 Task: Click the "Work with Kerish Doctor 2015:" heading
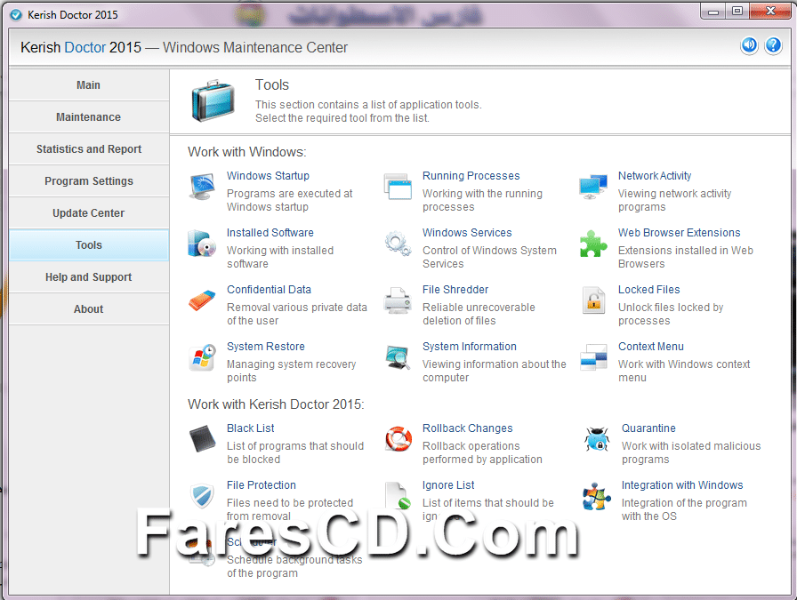click(276, 404)
